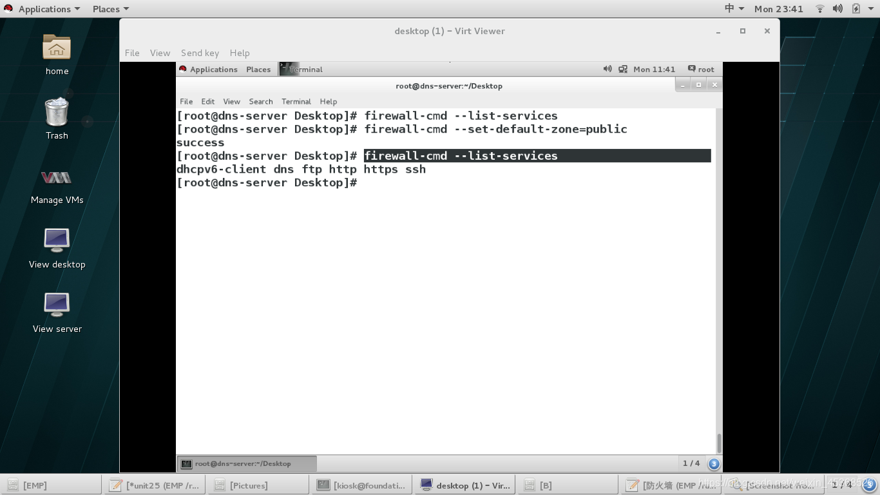880x495 pixels.
Task: Click the 'success' output line
Action: pyautogui.click(x=200, y=142)
